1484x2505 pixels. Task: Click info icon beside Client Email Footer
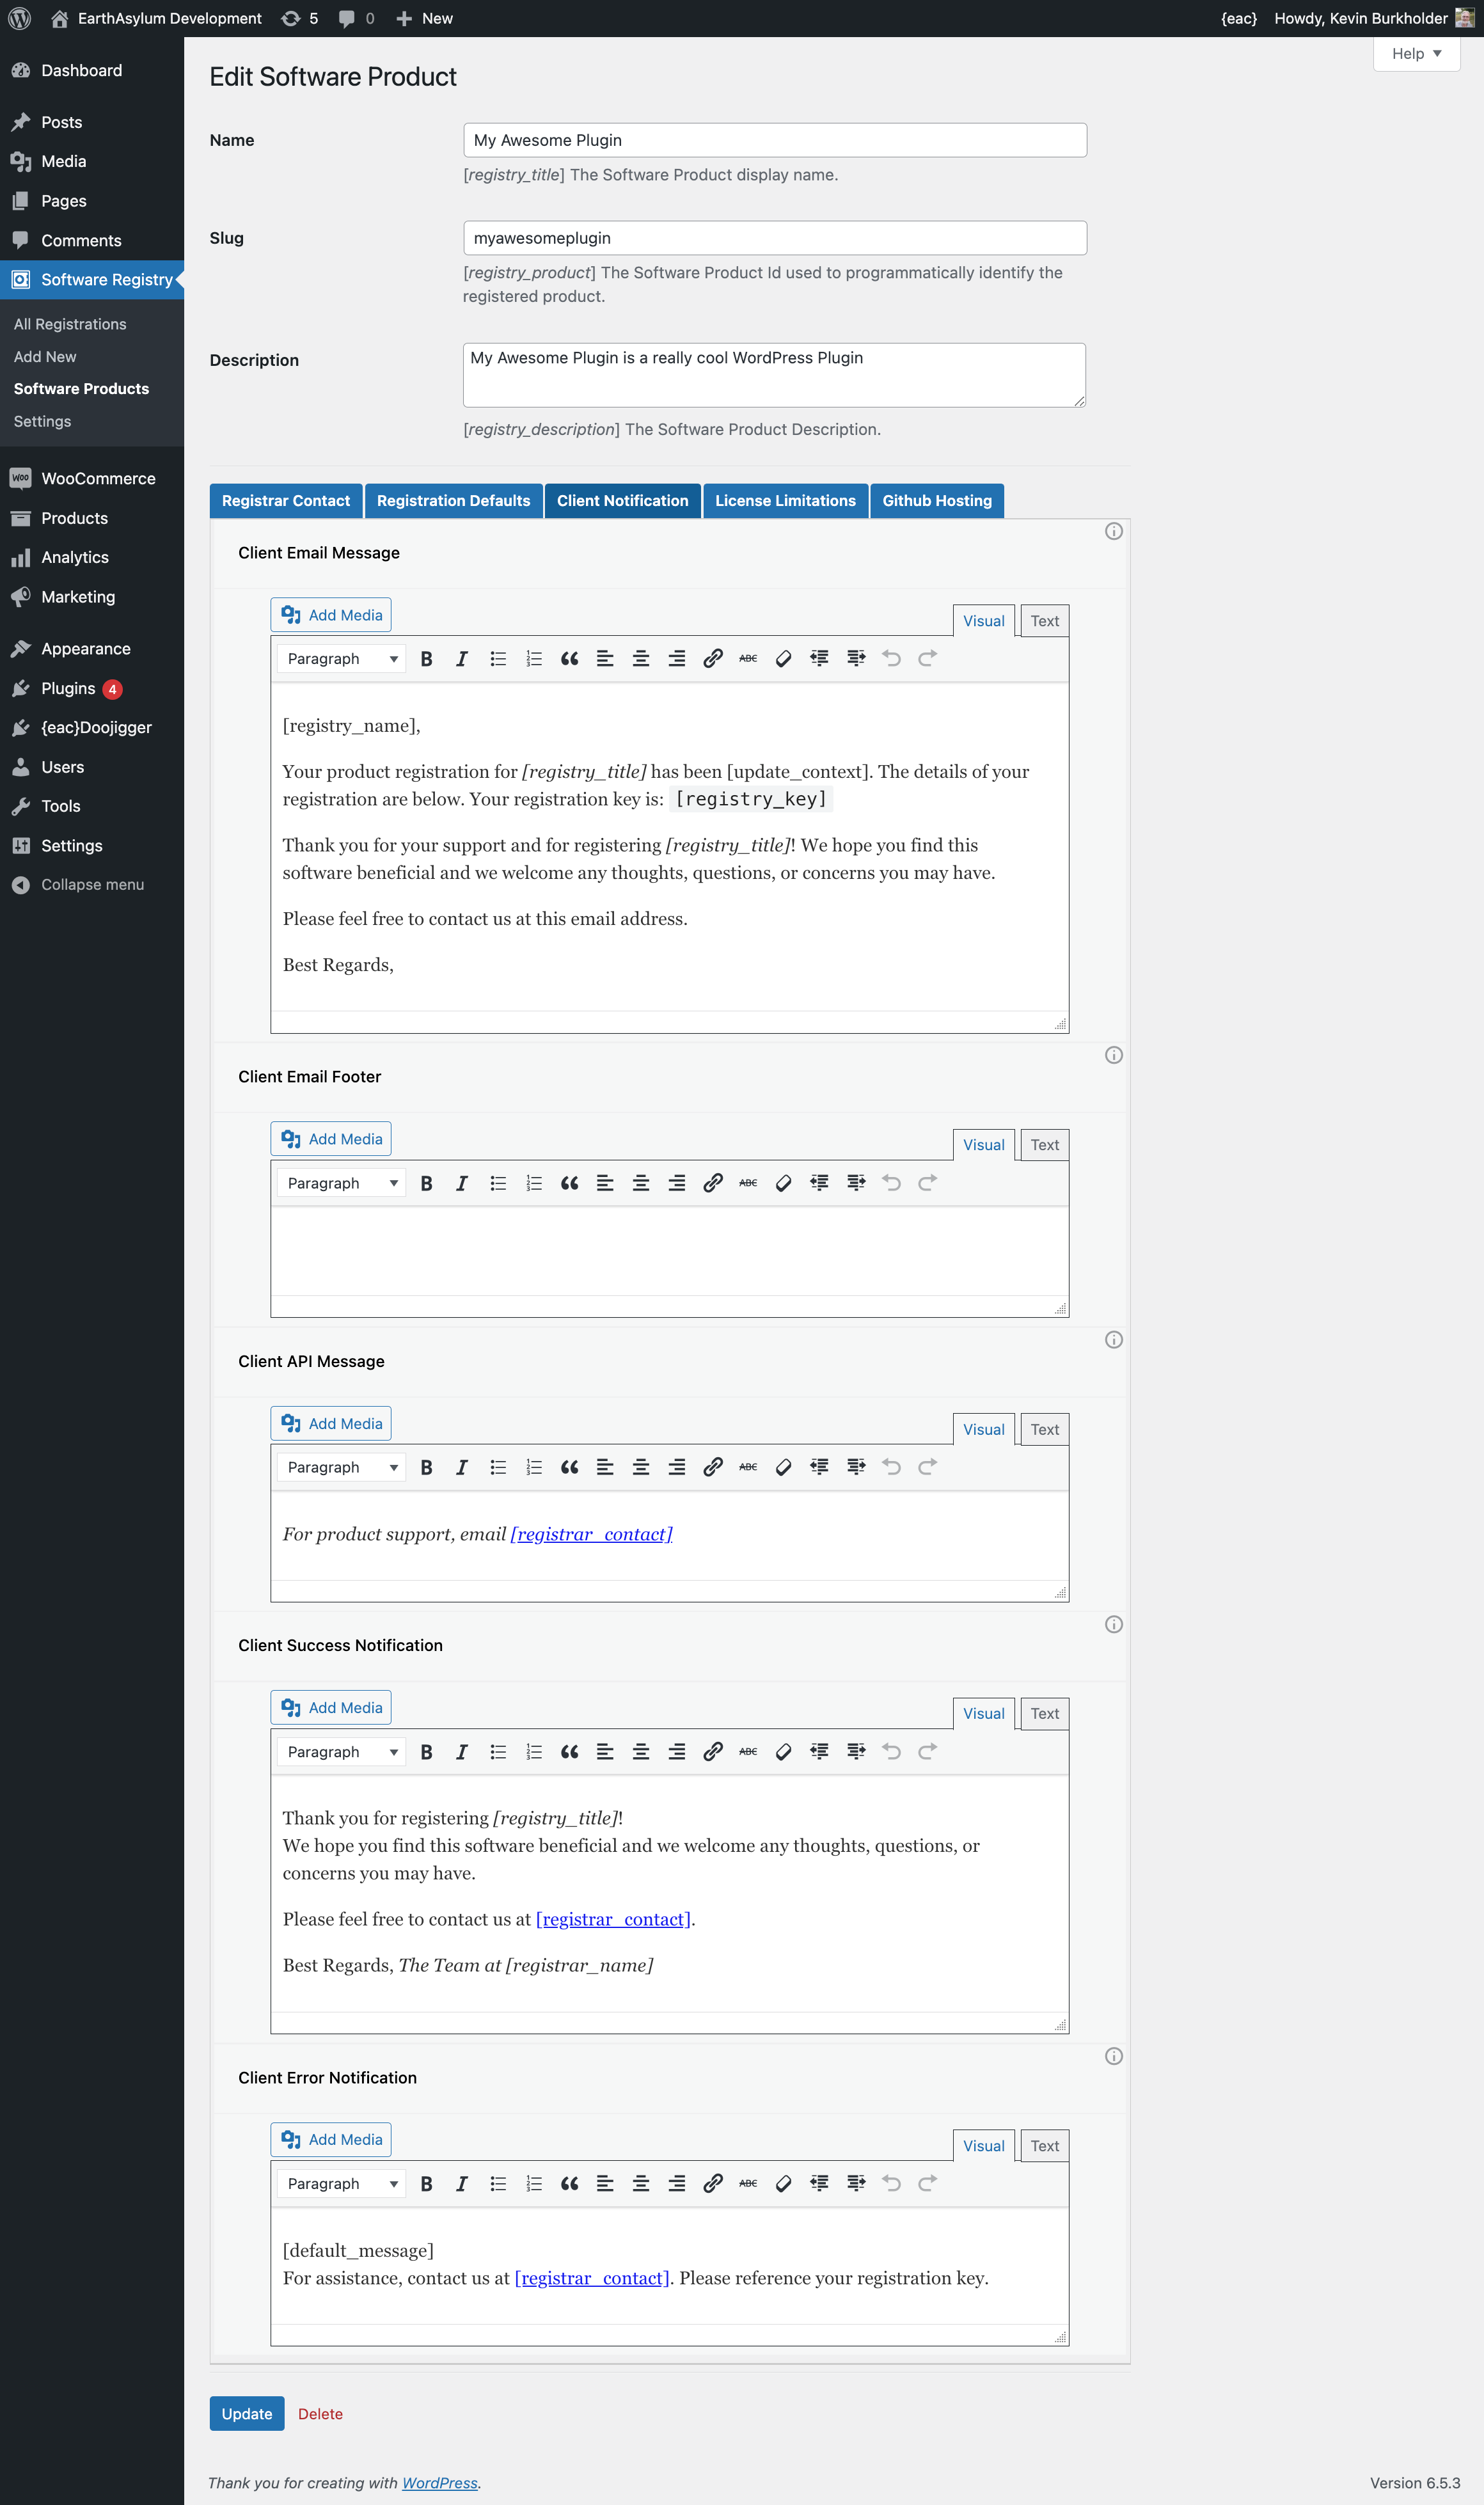pyautogui.click(x=1113, y=1055)
